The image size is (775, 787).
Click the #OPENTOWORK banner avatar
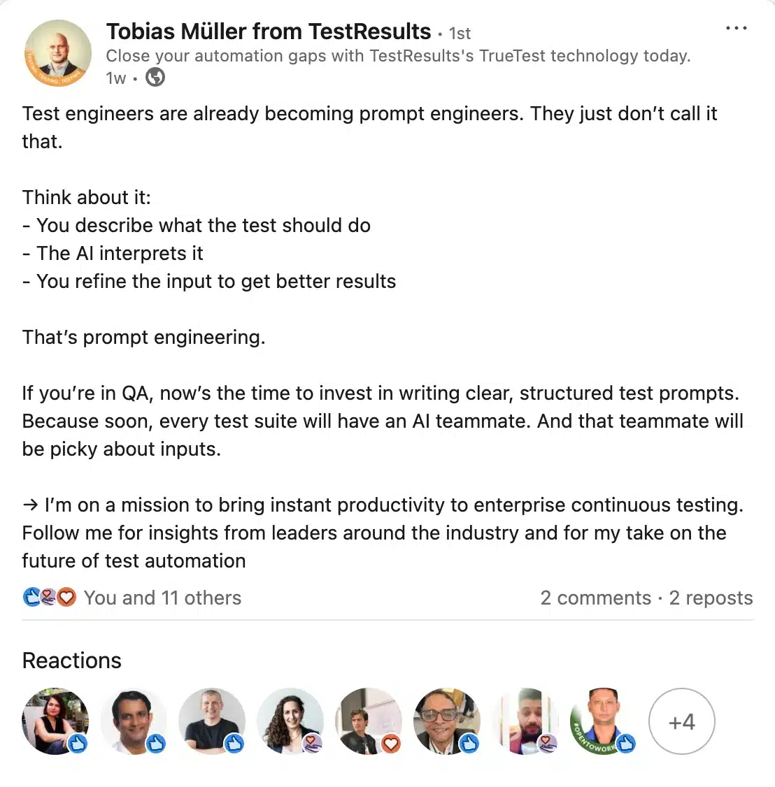tap(602, 721)
